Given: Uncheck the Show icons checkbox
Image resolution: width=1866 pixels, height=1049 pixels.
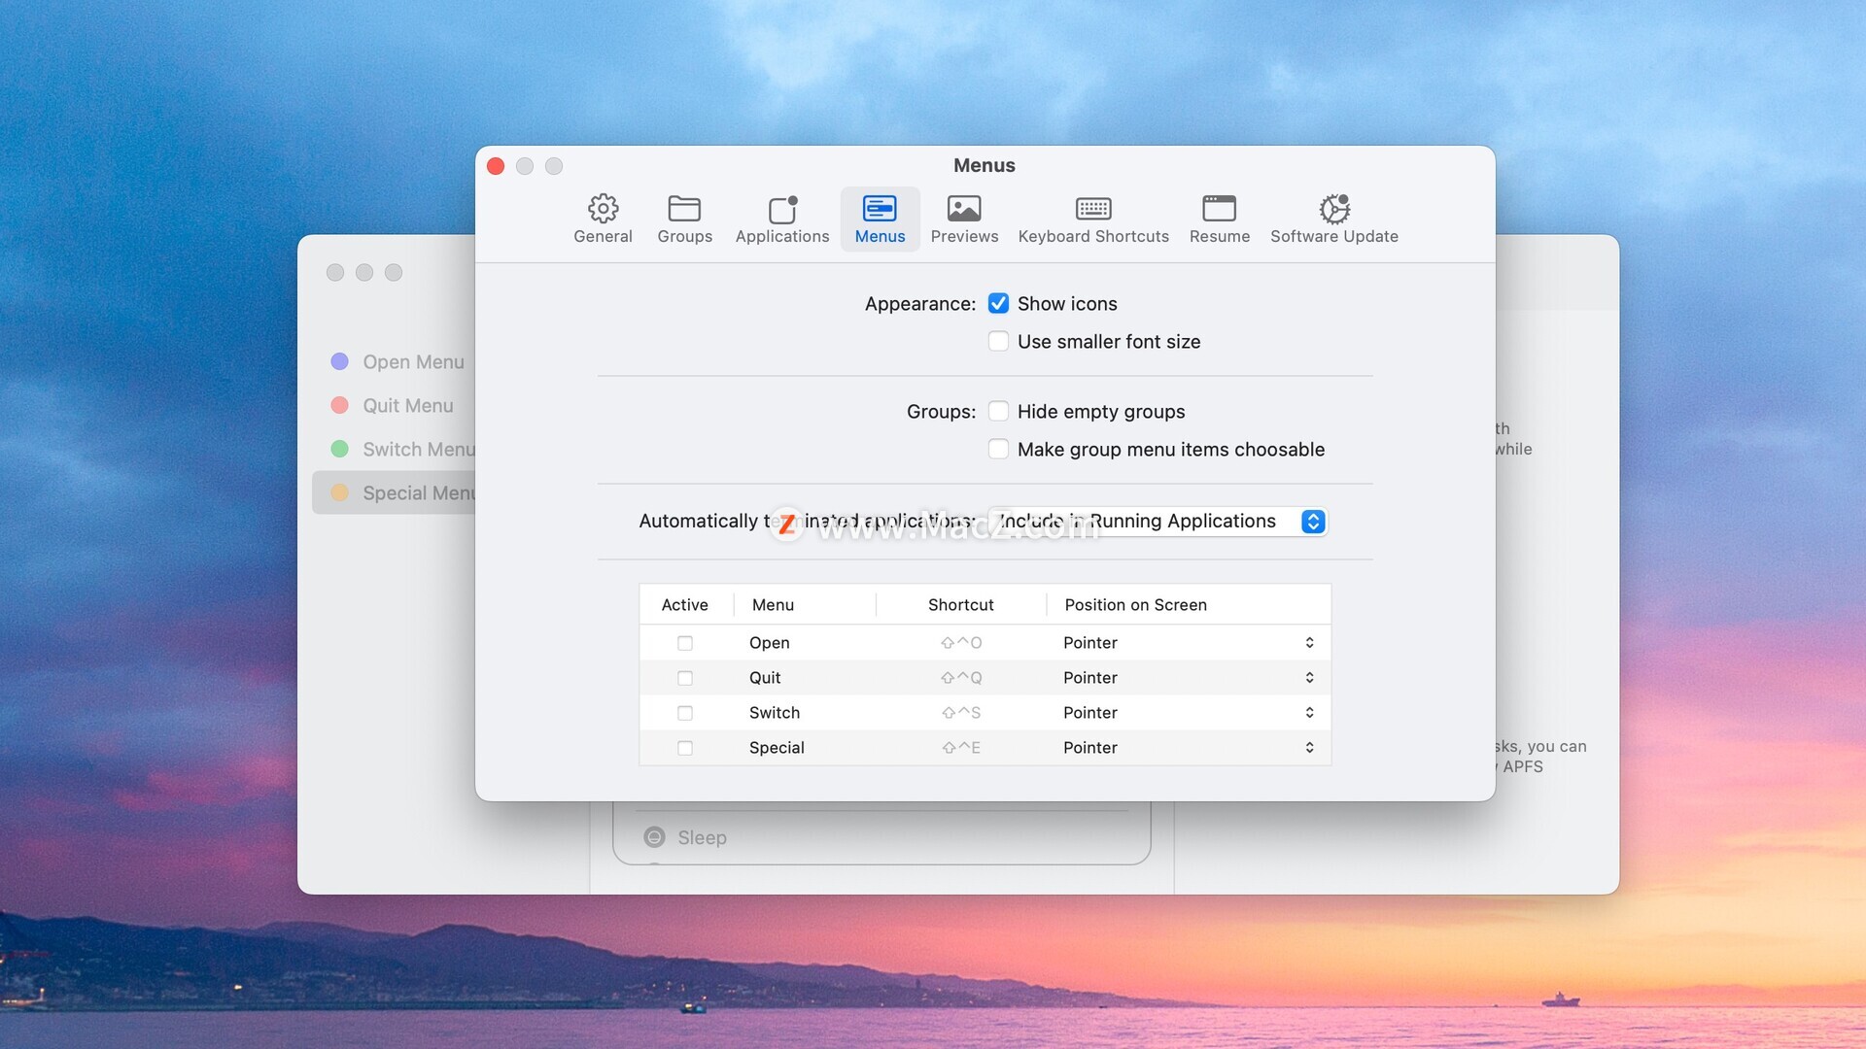Looking at the screenshot, I should click(x=998, y=304).
